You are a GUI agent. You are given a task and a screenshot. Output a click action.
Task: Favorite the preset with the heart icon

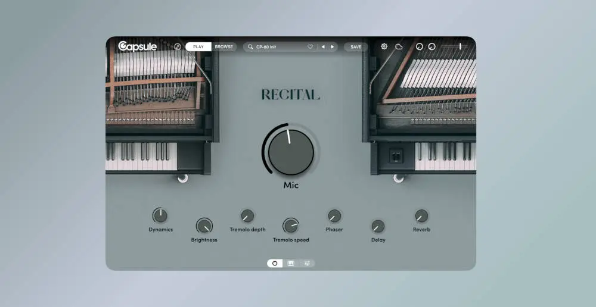tap(310, 46)
